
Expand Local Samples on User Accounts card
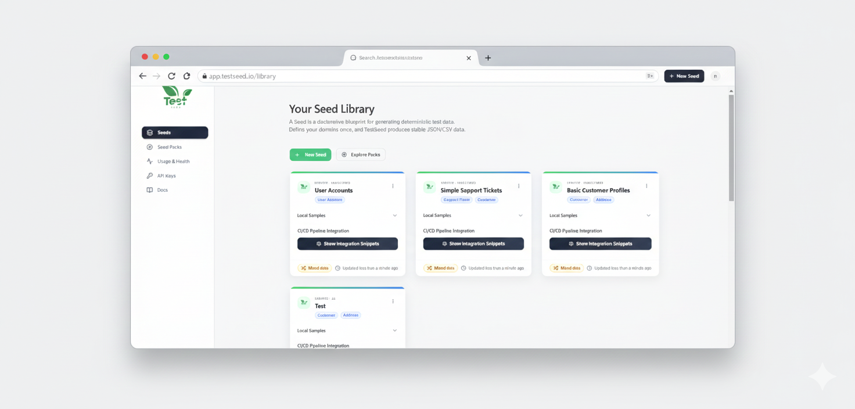pyautogui.click(x=394, y=216)
